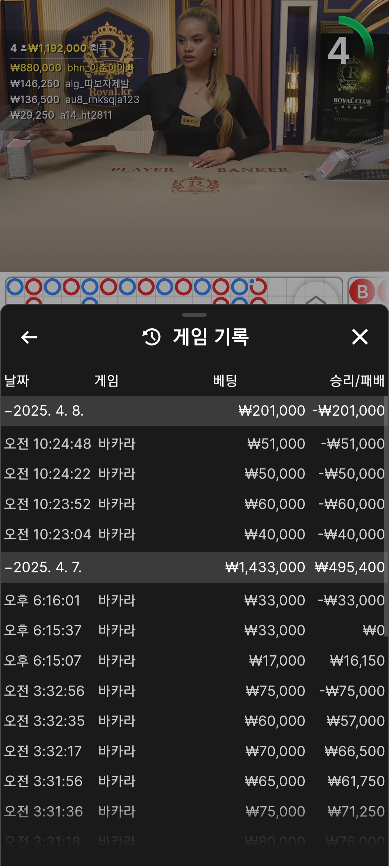Viewport: 389px width, 866px height.
Task: Open the 오전 10:24:48 baccarat record
Action: click(x=194, y=444)
